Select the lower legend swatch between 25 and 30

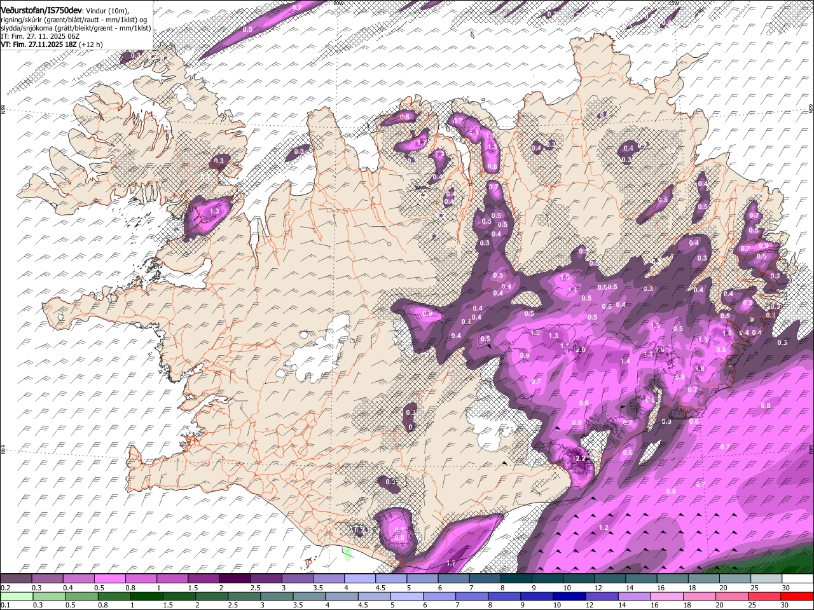(x=764, y=597)
